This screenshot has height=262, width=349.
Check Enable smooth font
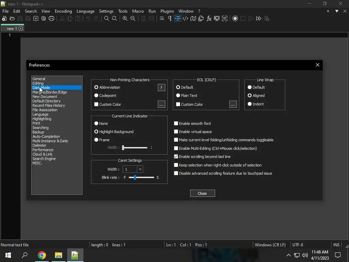[193, 123]
